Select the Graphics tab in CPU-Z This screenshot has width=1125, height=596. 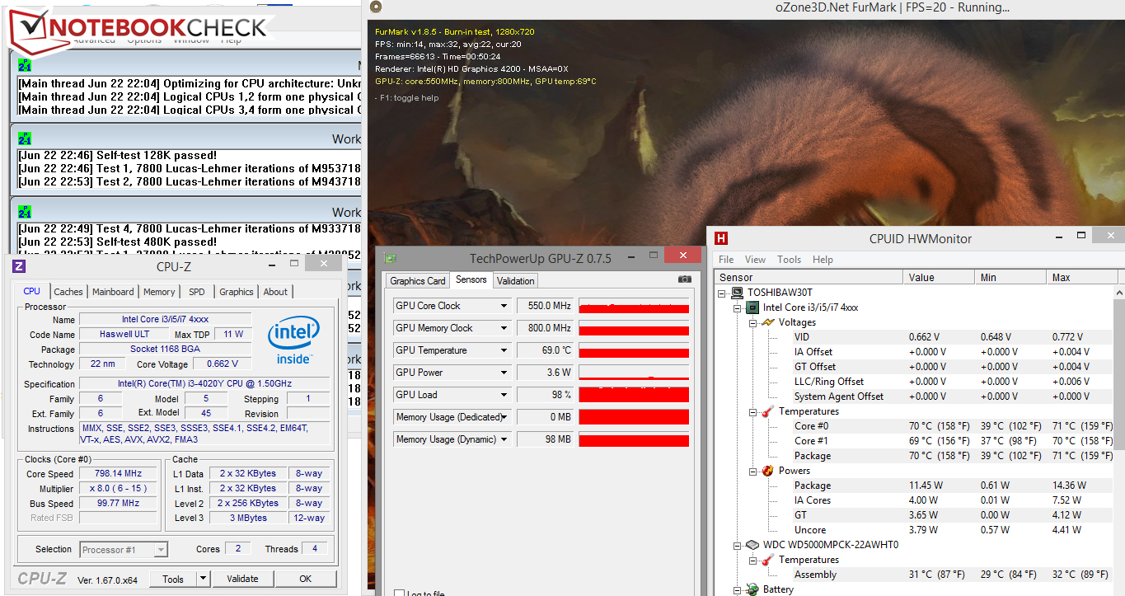(237, 292)
